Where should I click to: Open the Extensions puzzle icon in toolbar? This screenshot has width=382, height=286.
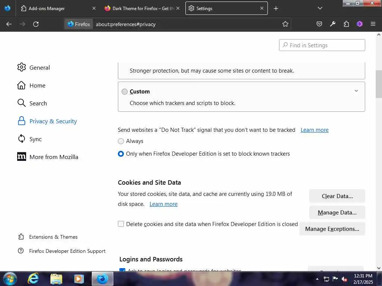coord(346,24)
